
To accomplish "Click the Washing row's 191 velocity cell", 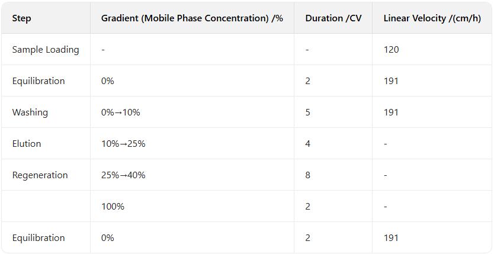I will point(391,112).
